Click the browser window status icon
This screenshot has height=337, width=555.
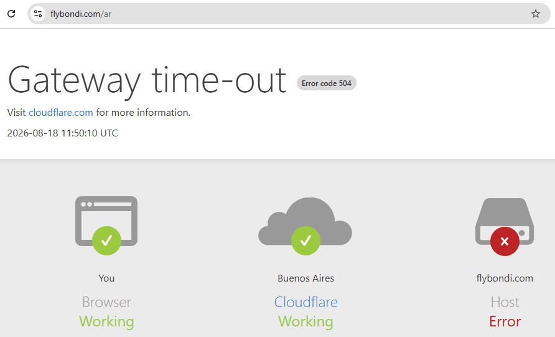pos(106,225)
